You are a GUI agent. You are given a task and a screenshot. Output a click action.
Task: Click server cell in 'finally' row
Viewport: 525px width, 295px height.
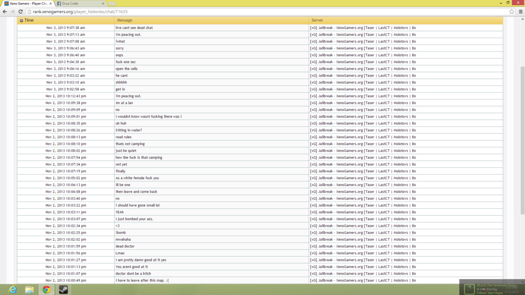[x=406, y=171]
